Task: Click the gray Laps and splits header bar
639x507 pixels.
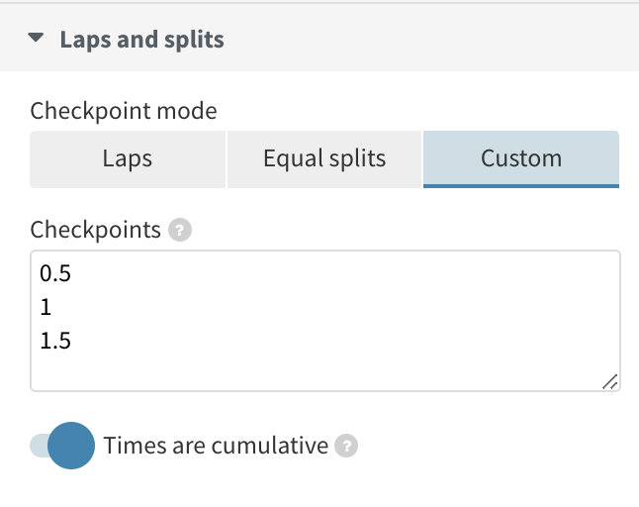Action: tap(319, 38)
